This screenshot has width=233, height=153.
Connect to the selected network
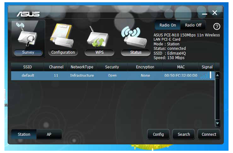pyautogui.click(x=209, y=134)
